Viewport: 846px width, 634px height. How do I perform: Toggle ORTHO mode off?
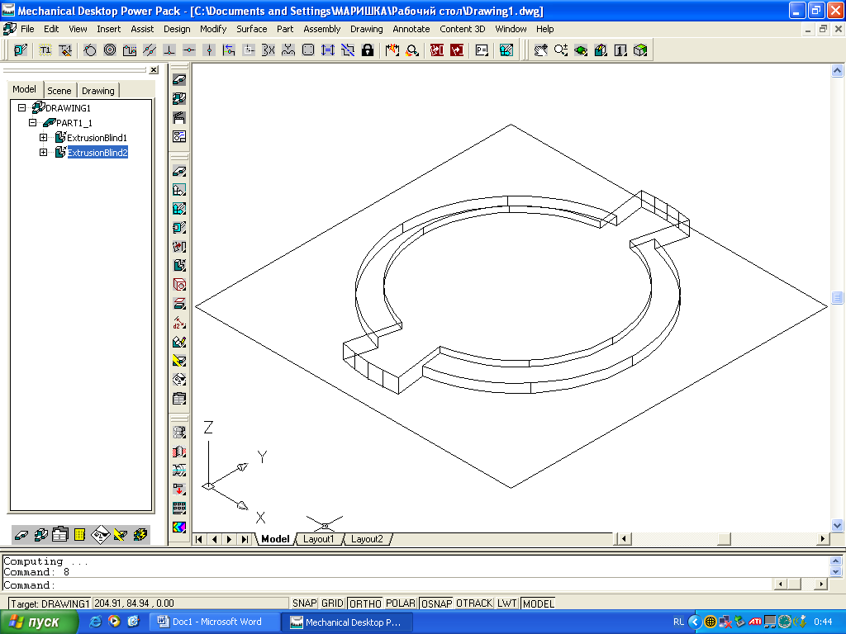coord(365,603)
